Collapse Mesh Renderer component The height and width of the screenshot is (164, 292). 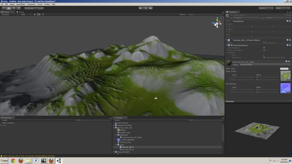point(226,45)
